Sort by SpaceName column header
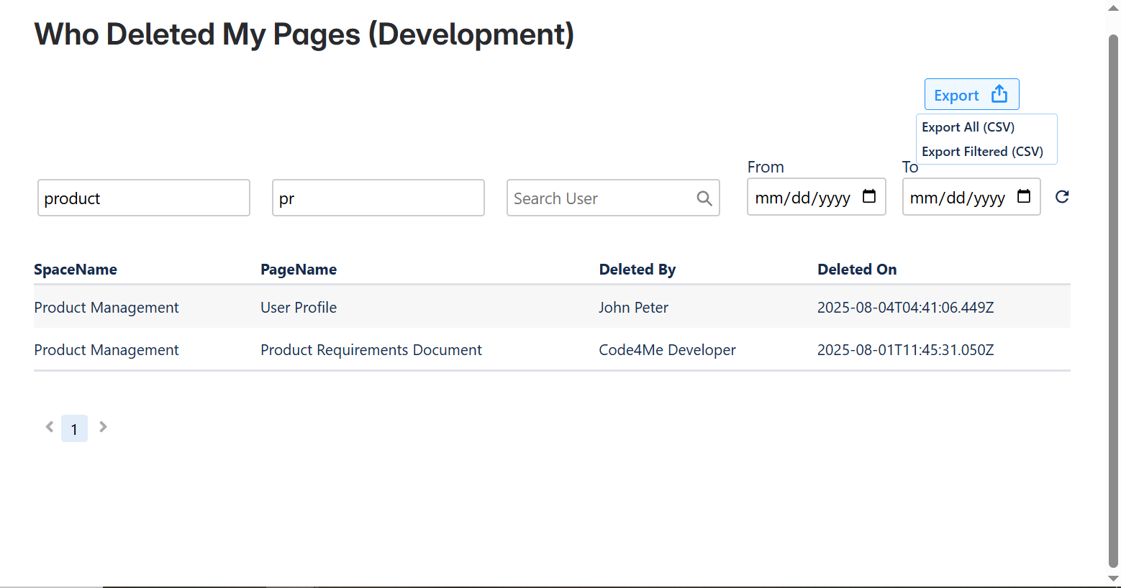Image resolution: width=1121 pixels, height=588 pixels. (76, 270)
